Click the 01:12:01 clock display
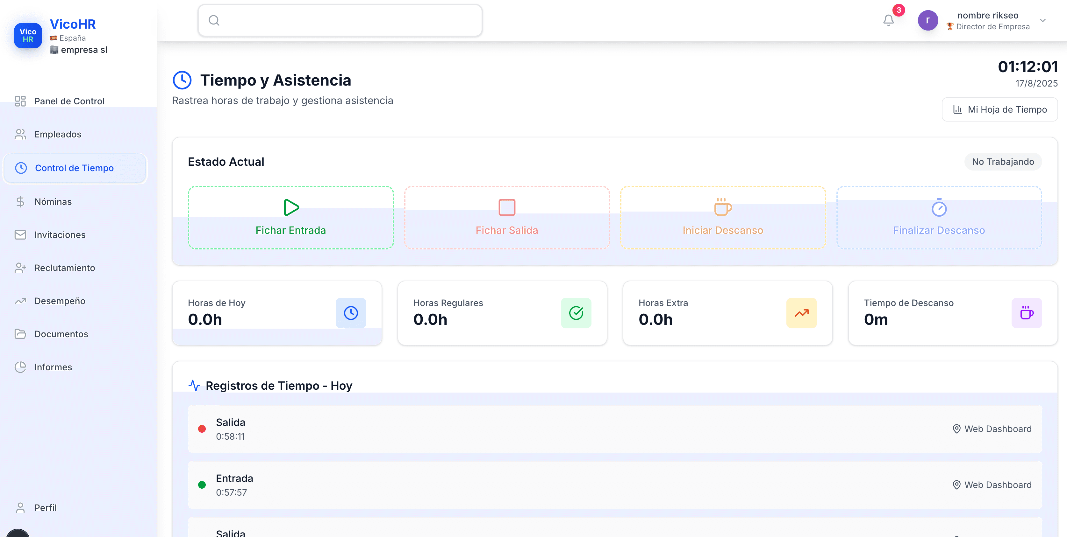The height and width of the screenshot is (537, 1067). 1028,66
